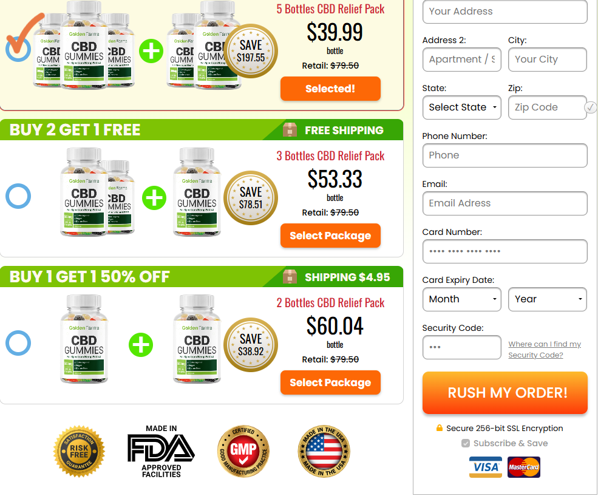
Task: Click the green plus icon in 2 Bottles pack
Action: click(x=141, y=345)
